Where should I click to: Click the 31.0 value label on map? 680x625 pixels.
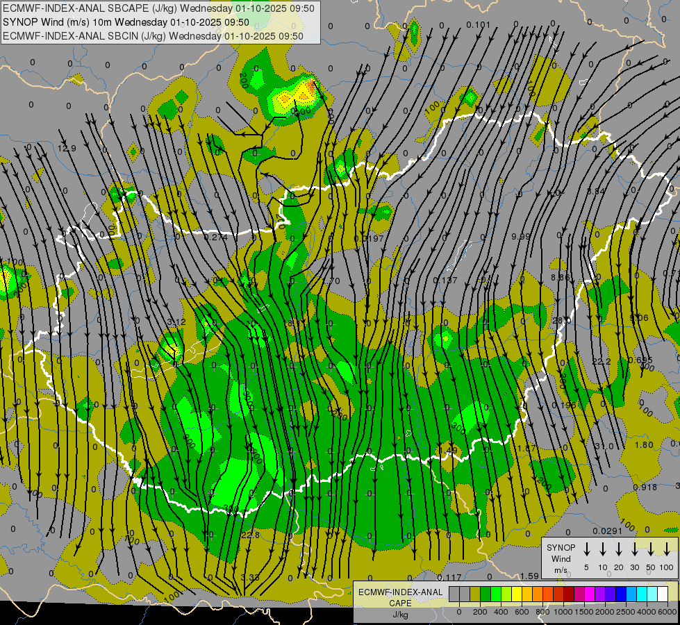click(x=604, y=447)
